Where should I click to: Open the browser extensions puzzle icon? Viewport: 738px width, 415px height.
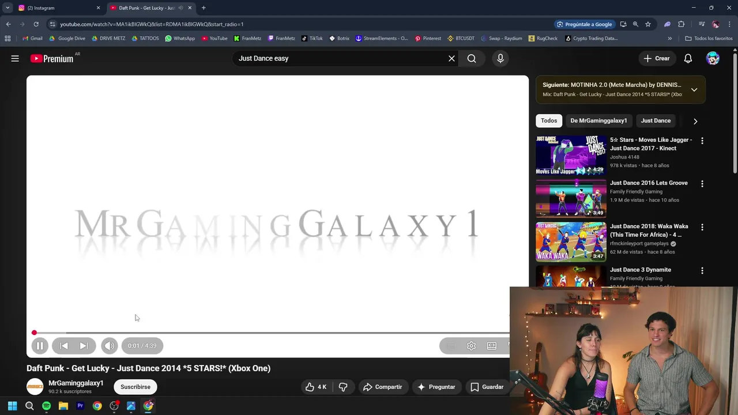point(681,24)
